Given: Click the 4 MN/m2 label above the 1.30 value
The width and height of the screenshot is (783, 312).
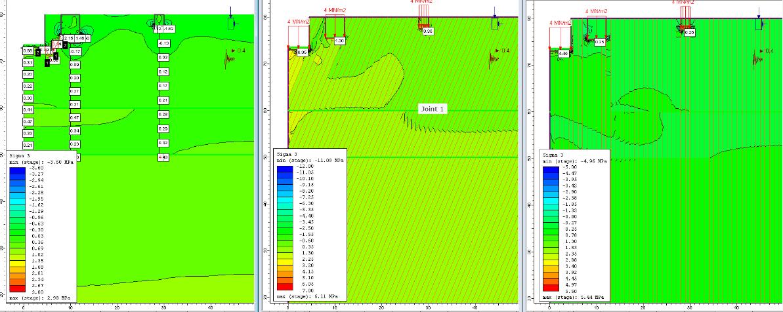Looking at the screenshot, I should (x=335, y=9).
